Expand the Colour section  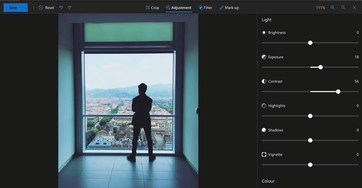[268, 181]
